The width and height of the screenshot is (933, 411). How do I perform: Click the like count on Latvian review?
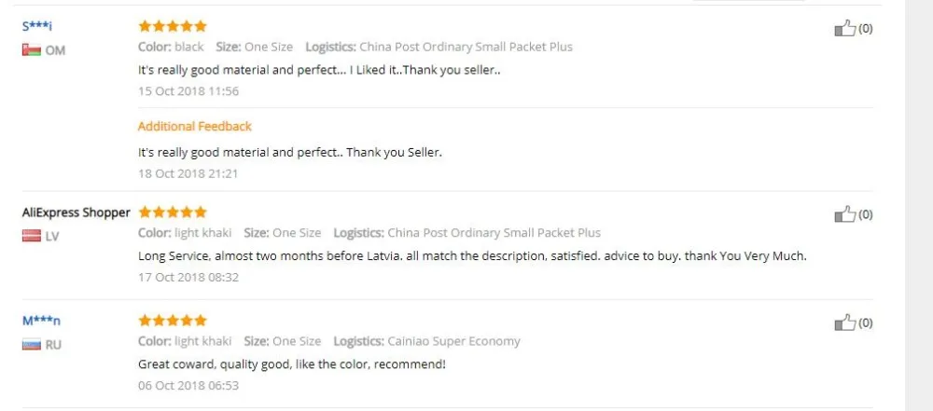[865, 215]
